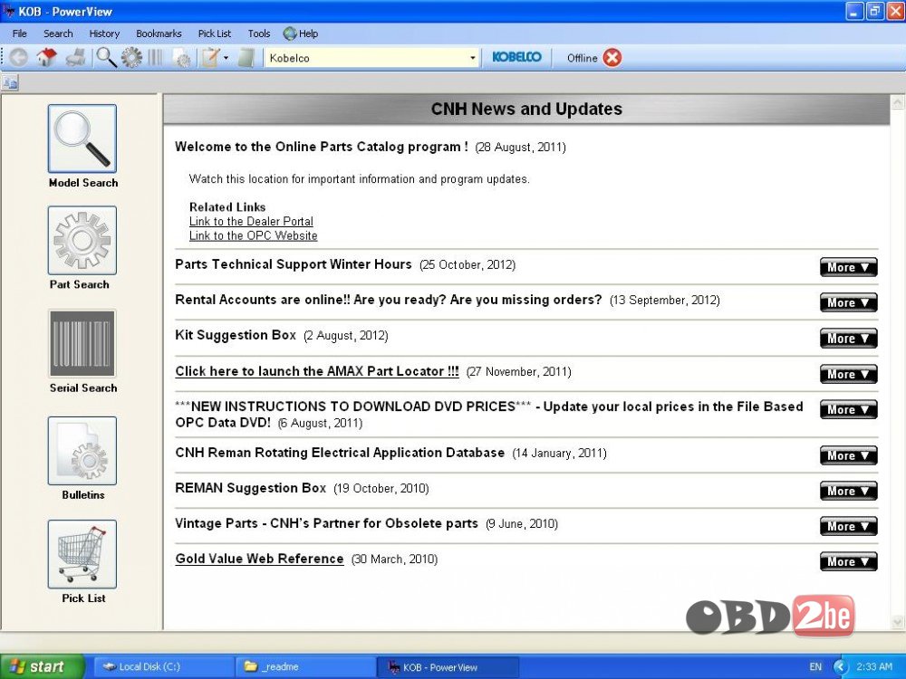This screenshot has width=906, height=679.
Task: Expand More for REMAN Suggestion Box
Action: (848, 491)
